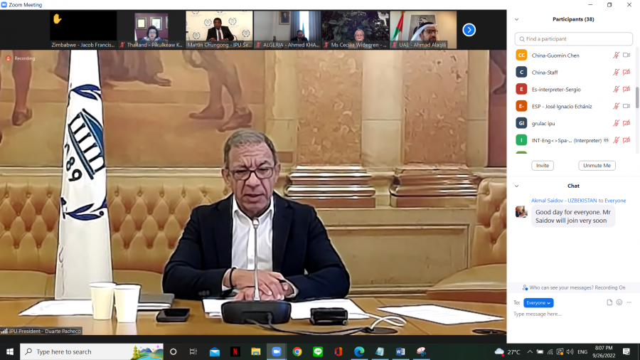Open Netflix from the taskbar

click(235, 351)
